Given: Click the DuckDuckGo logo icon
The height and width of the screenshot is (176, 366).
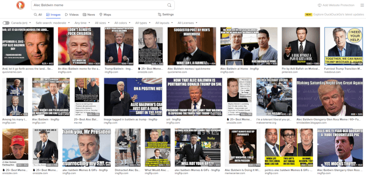Looking at the screenshot, I should (20, 5).
